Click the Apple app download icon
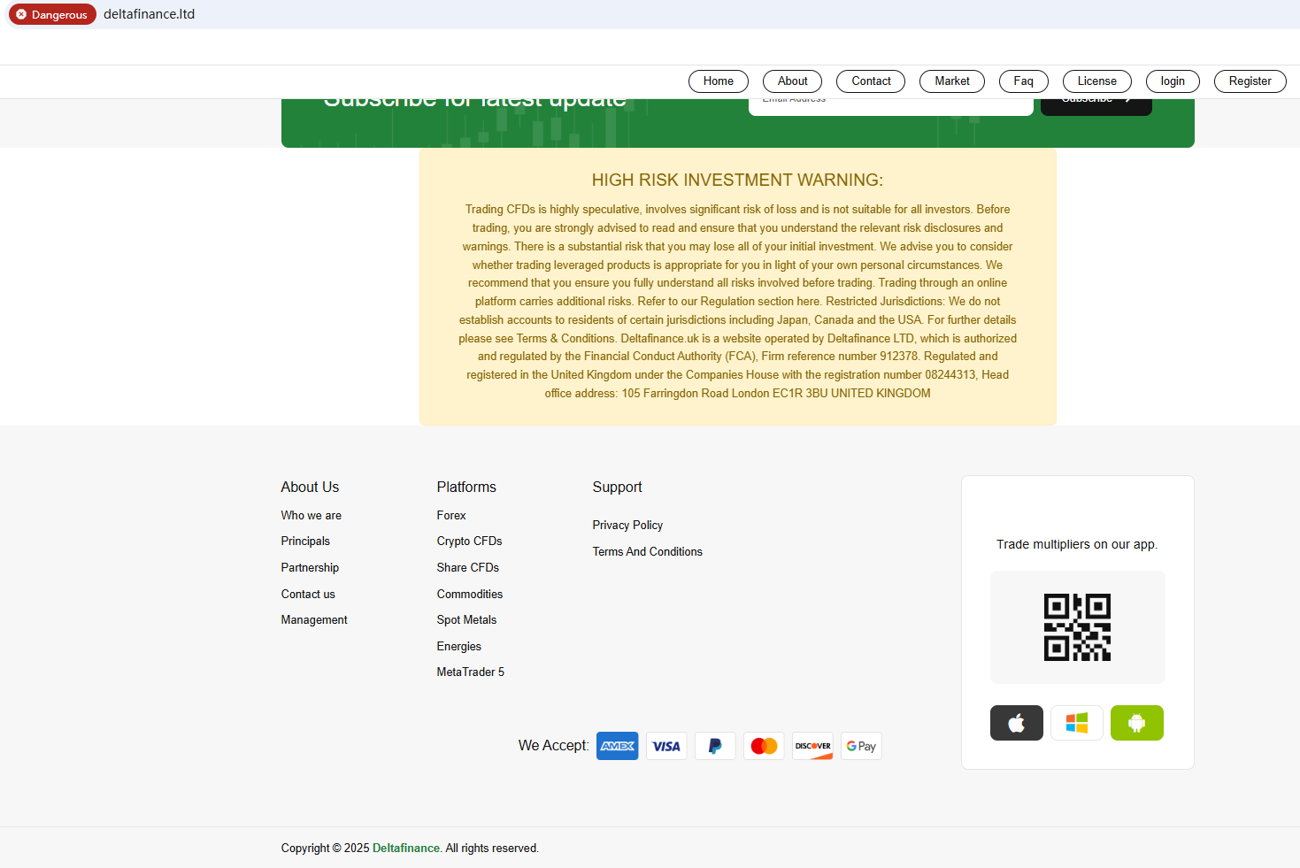 [x=1016, y=723]
